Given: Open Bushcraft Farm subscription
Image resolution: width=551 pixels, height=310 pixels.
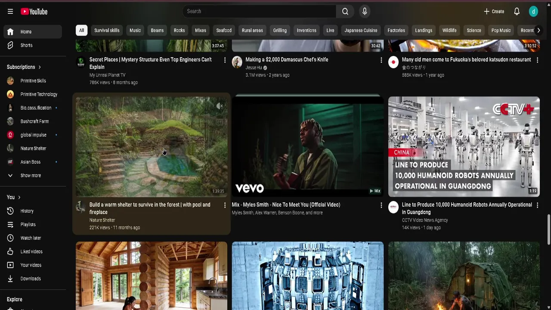Looking at the screenshot, I should coord(33,121).
